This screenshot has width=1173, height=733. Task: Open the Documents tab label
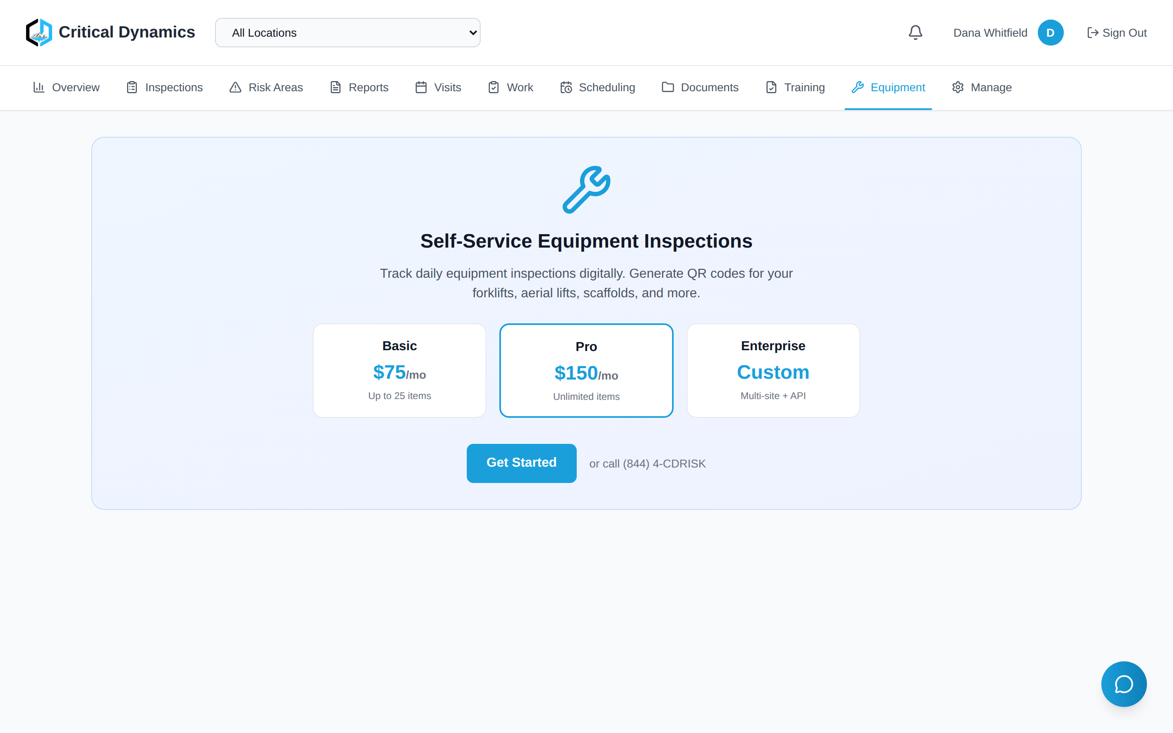(710, 87)
